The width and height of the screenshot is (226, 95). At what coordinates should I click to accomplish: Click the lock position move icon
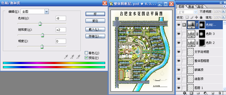tap(196, 17)
